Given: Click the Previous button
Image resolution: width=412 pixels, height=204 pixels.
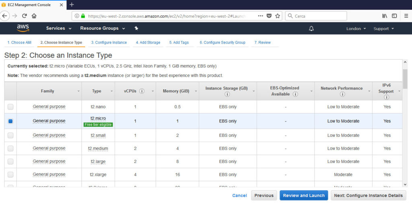Looking at the screenshot, I should pos(264,196).
